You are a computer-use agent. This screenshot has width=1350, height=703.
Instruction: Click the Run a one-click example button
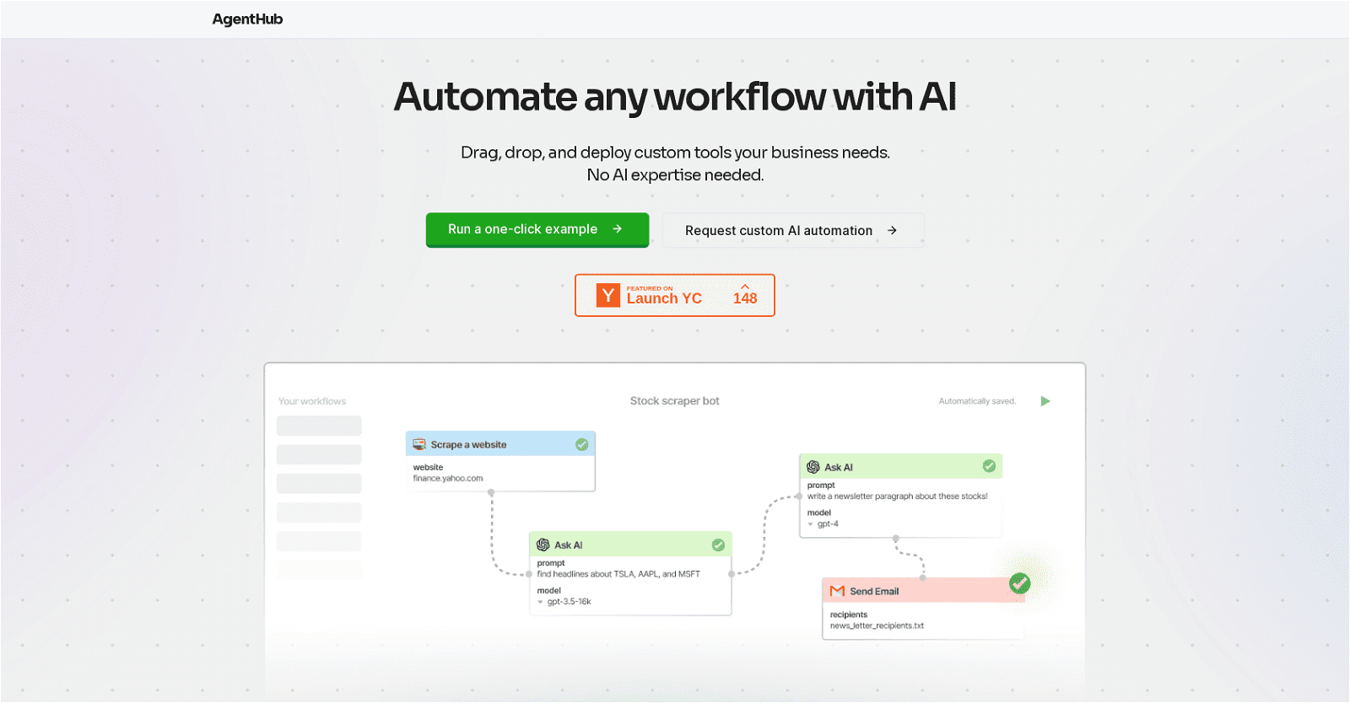point(537,229)
